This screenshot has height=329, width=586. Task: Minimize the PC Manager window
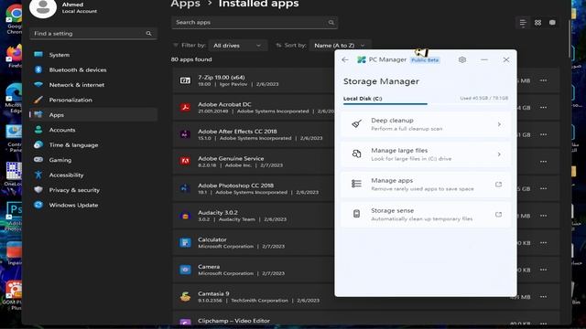tap(484, 59)
